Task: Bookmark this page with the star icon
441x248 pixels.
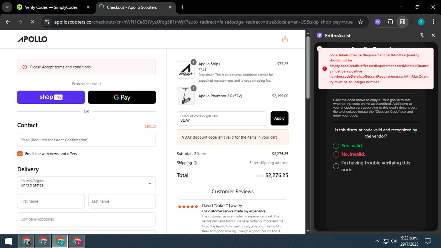Action: tap(360, 22)
